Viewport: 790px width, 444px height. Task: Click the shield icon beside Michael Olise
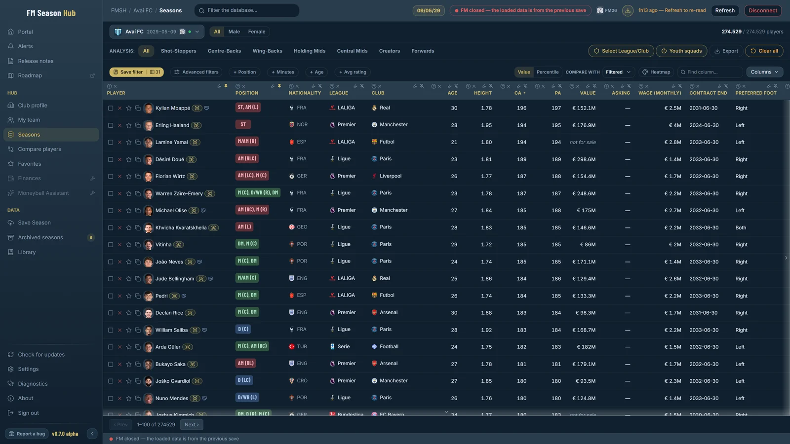click(203, 211)
